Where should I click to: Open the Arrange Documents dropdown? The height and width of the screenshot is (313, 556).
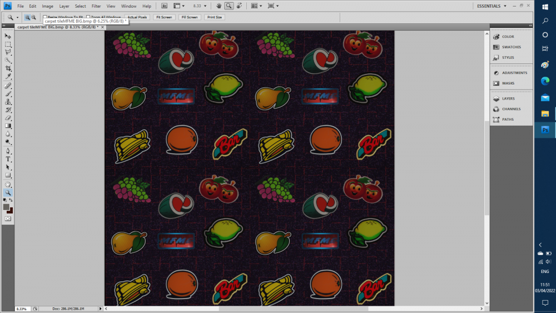tap(256, 6)
